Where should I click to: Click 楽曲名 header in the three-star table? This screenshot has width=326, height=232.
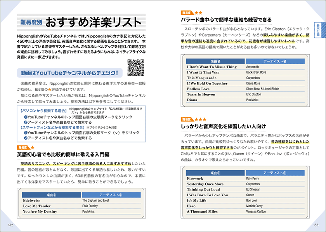pos(215,173)
